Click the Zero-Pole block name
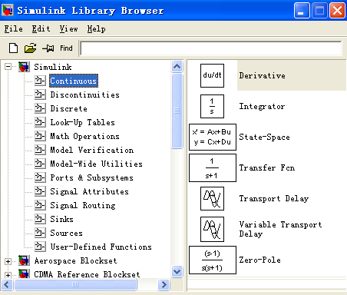This screenshot has width=347, height=295. tap(259, 260)
